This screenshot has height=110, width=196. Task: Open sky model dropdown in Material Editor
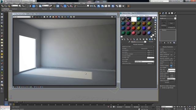144,61
